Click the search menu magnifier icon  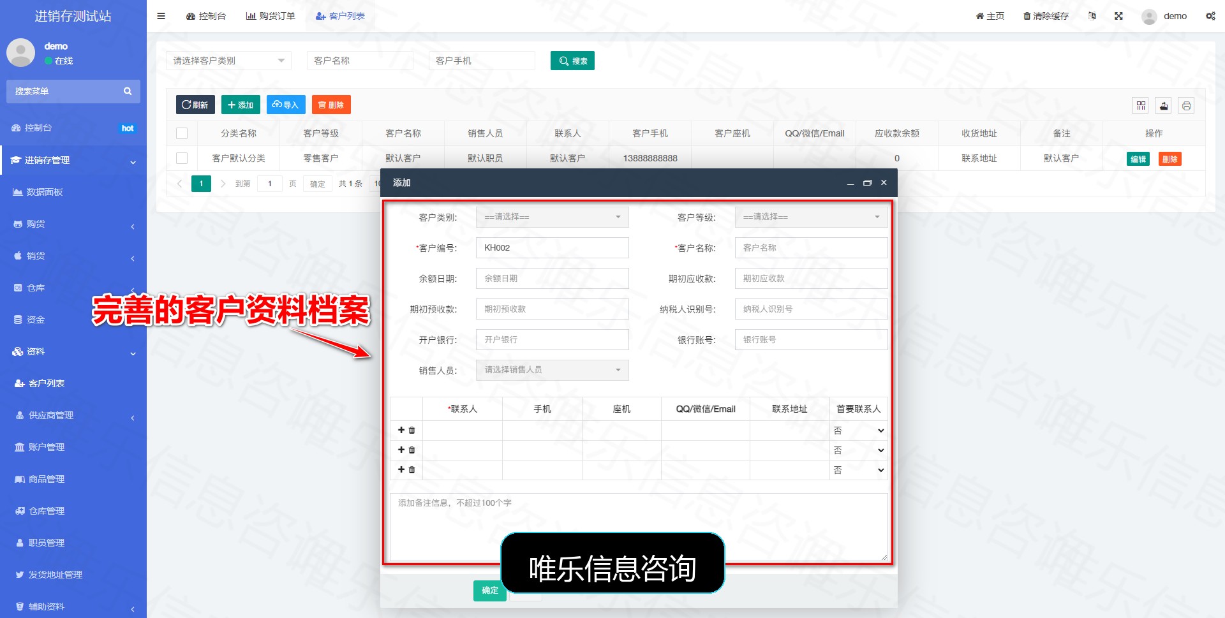pos(128,91)
